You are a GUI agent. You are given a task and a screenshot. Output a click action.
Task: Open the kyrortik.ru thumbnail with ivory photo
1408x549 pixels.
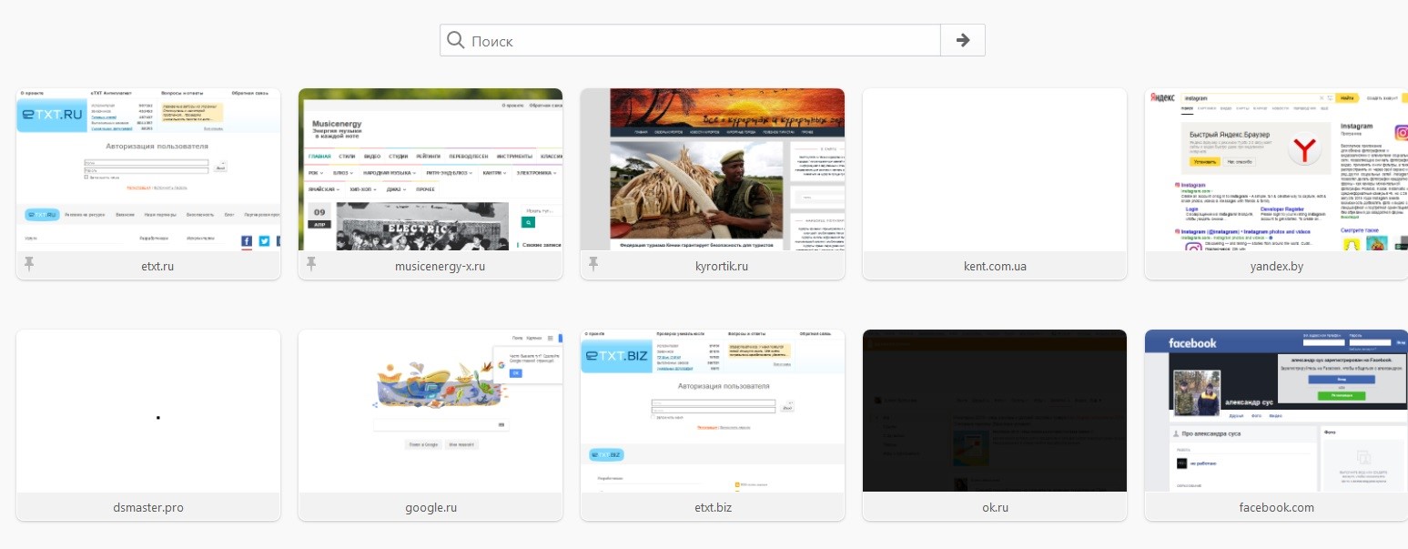coord(713,170)
